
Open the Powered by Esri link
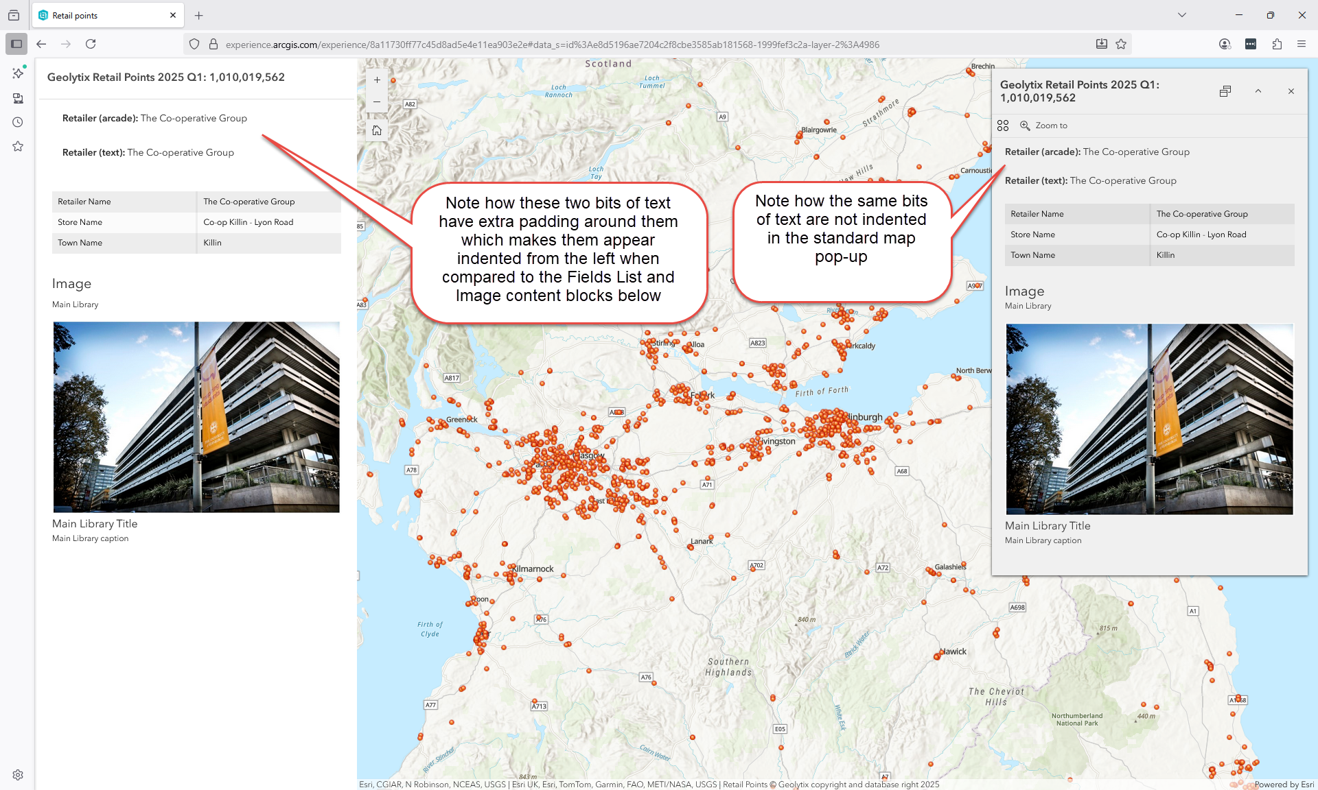click(x=1284, y=785)
